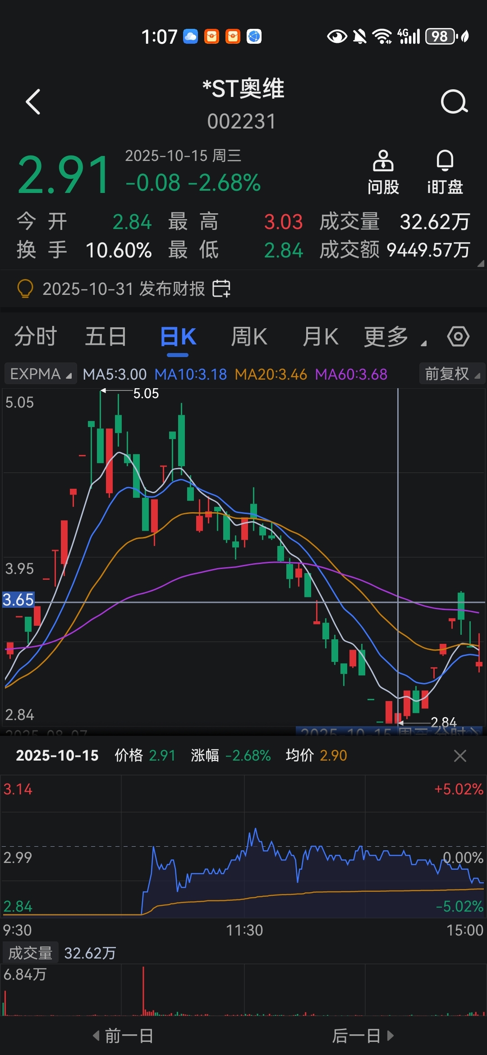The height and width of the screenshot is (1055, 487).
Task: Tap the MA5:3.00 indicator value
Action: pos(115,374)
